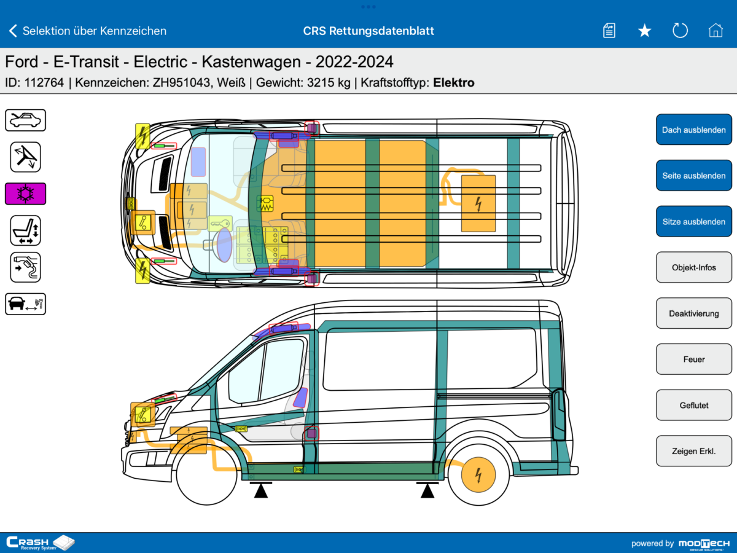Viewport: 737px width, 553px height.
Task: Toggle Sitze ausblenden
Action: 694,222
